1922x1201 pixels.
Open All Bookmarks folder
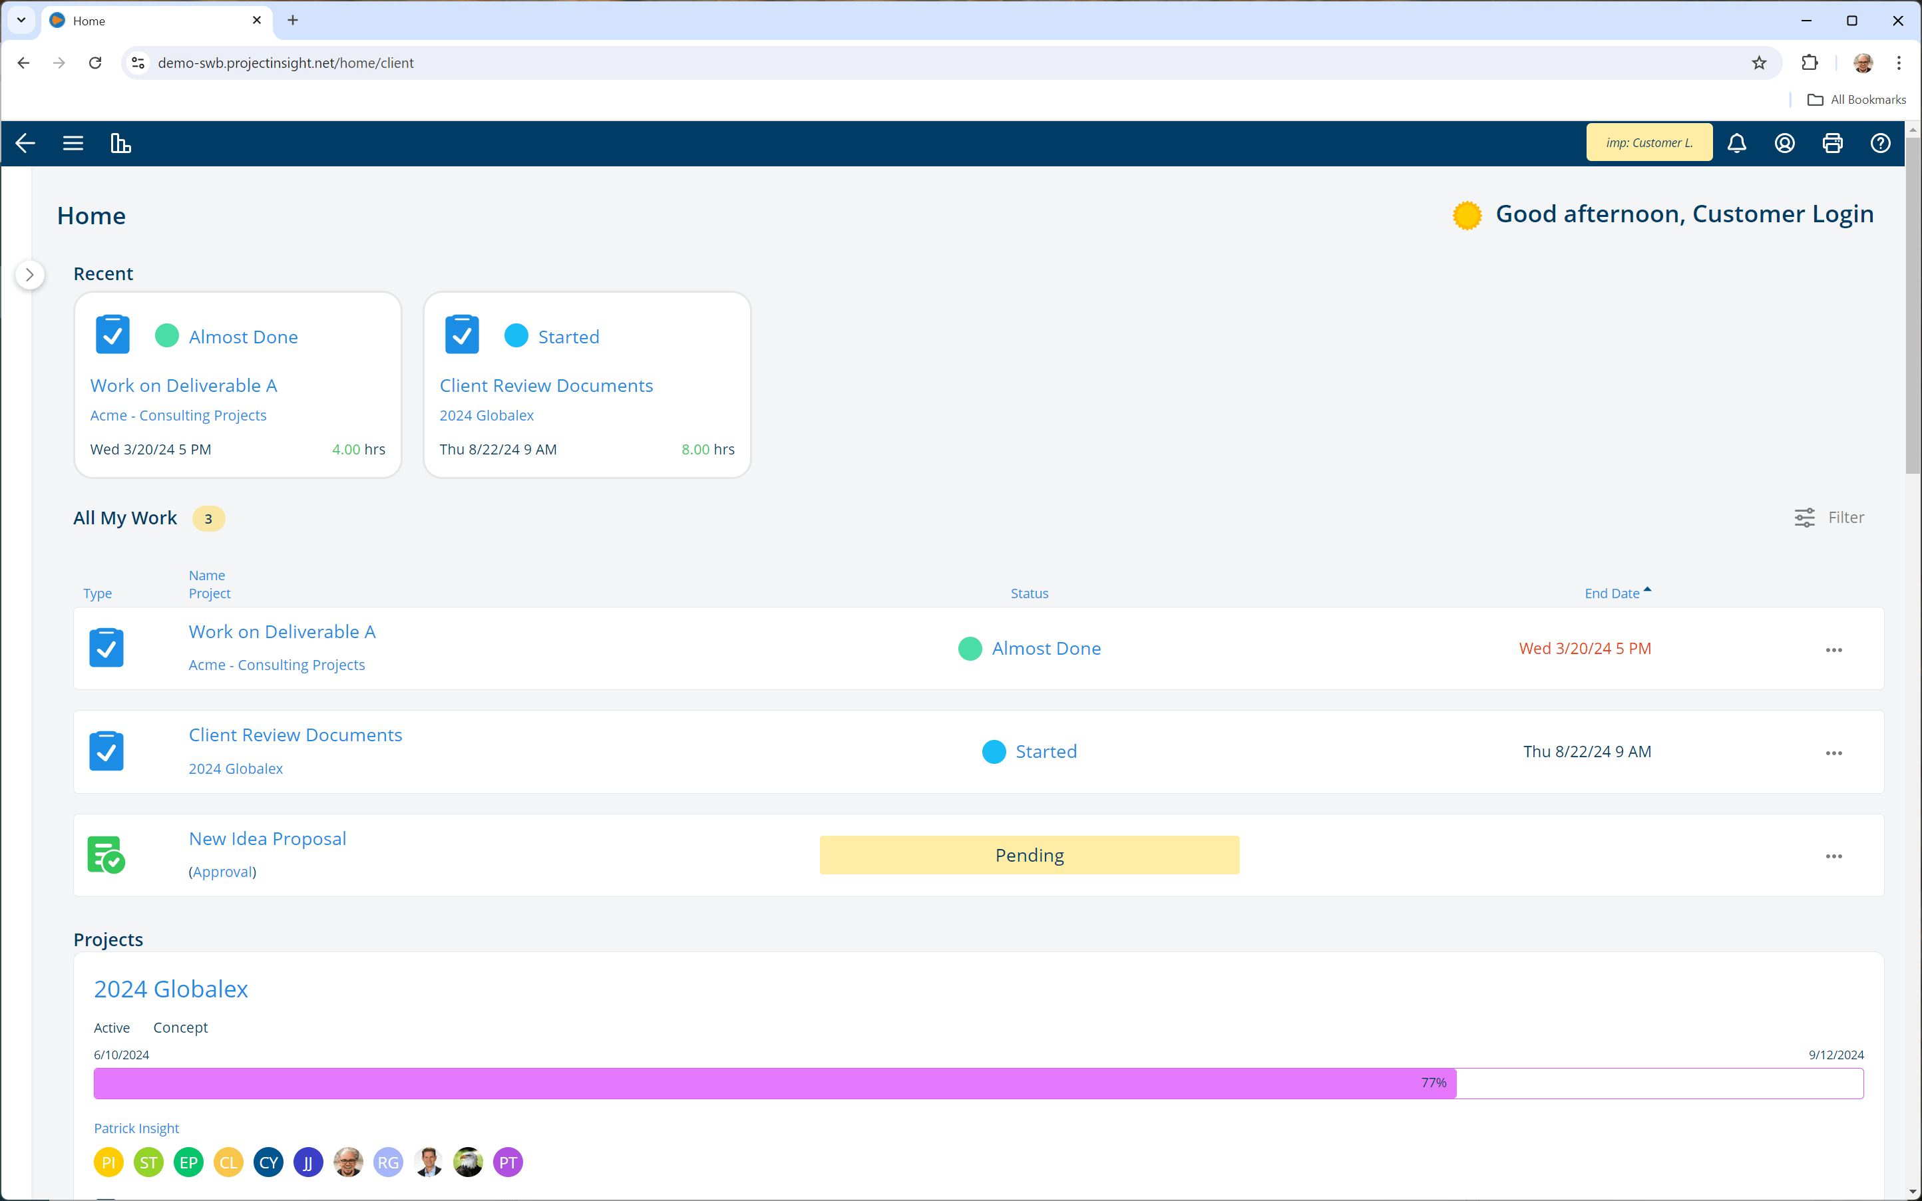click(x=1856, y=99)
